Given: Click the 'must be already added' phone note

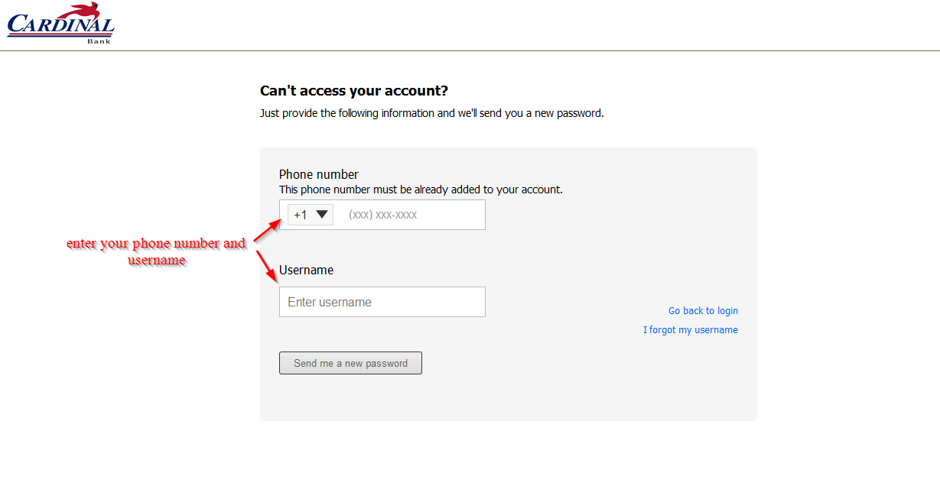Looking at the screenshot, I should (x=421, y=190).
